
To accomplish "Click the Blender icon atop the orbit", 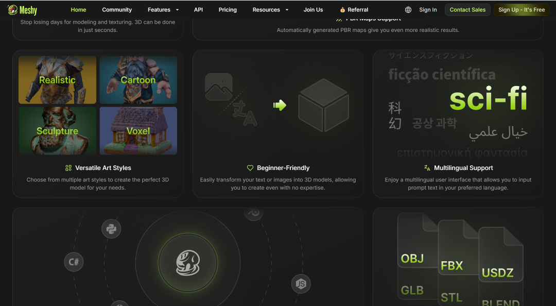I will [x=253, y=213].
